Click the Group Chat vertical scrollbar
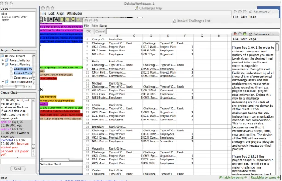 tap(33, 128)
